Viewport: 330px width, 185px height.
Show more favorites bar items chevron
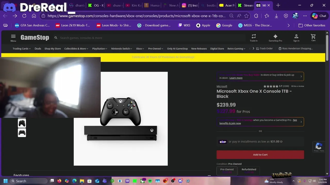click(288, 25)
